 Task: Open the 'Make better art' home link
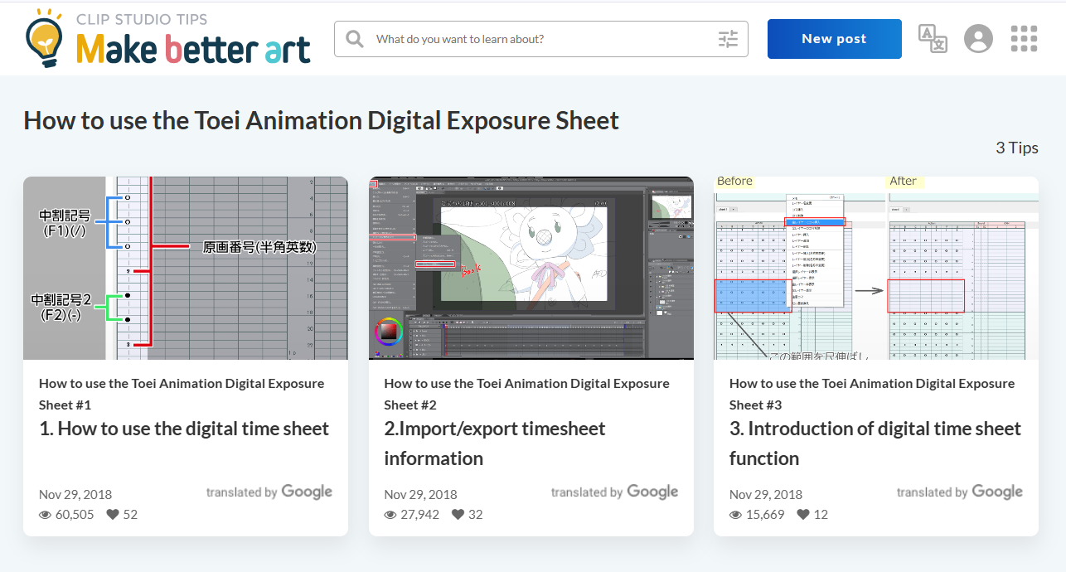(193, 49)
